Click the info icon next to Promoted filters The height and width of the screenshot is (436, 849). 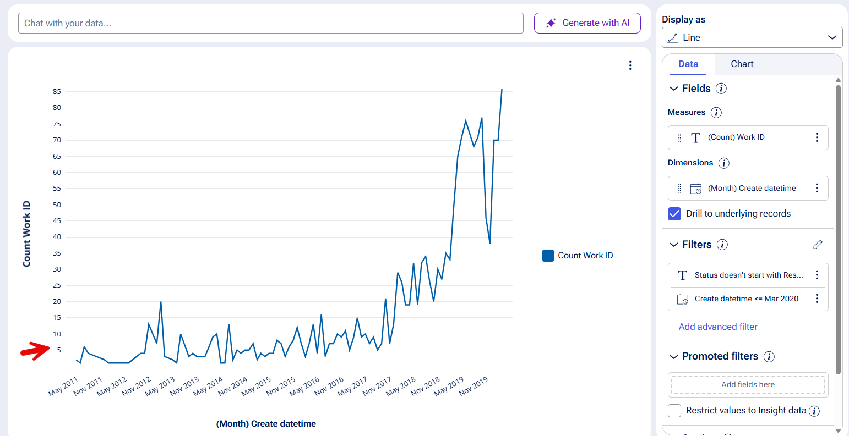tap(769, 356)
